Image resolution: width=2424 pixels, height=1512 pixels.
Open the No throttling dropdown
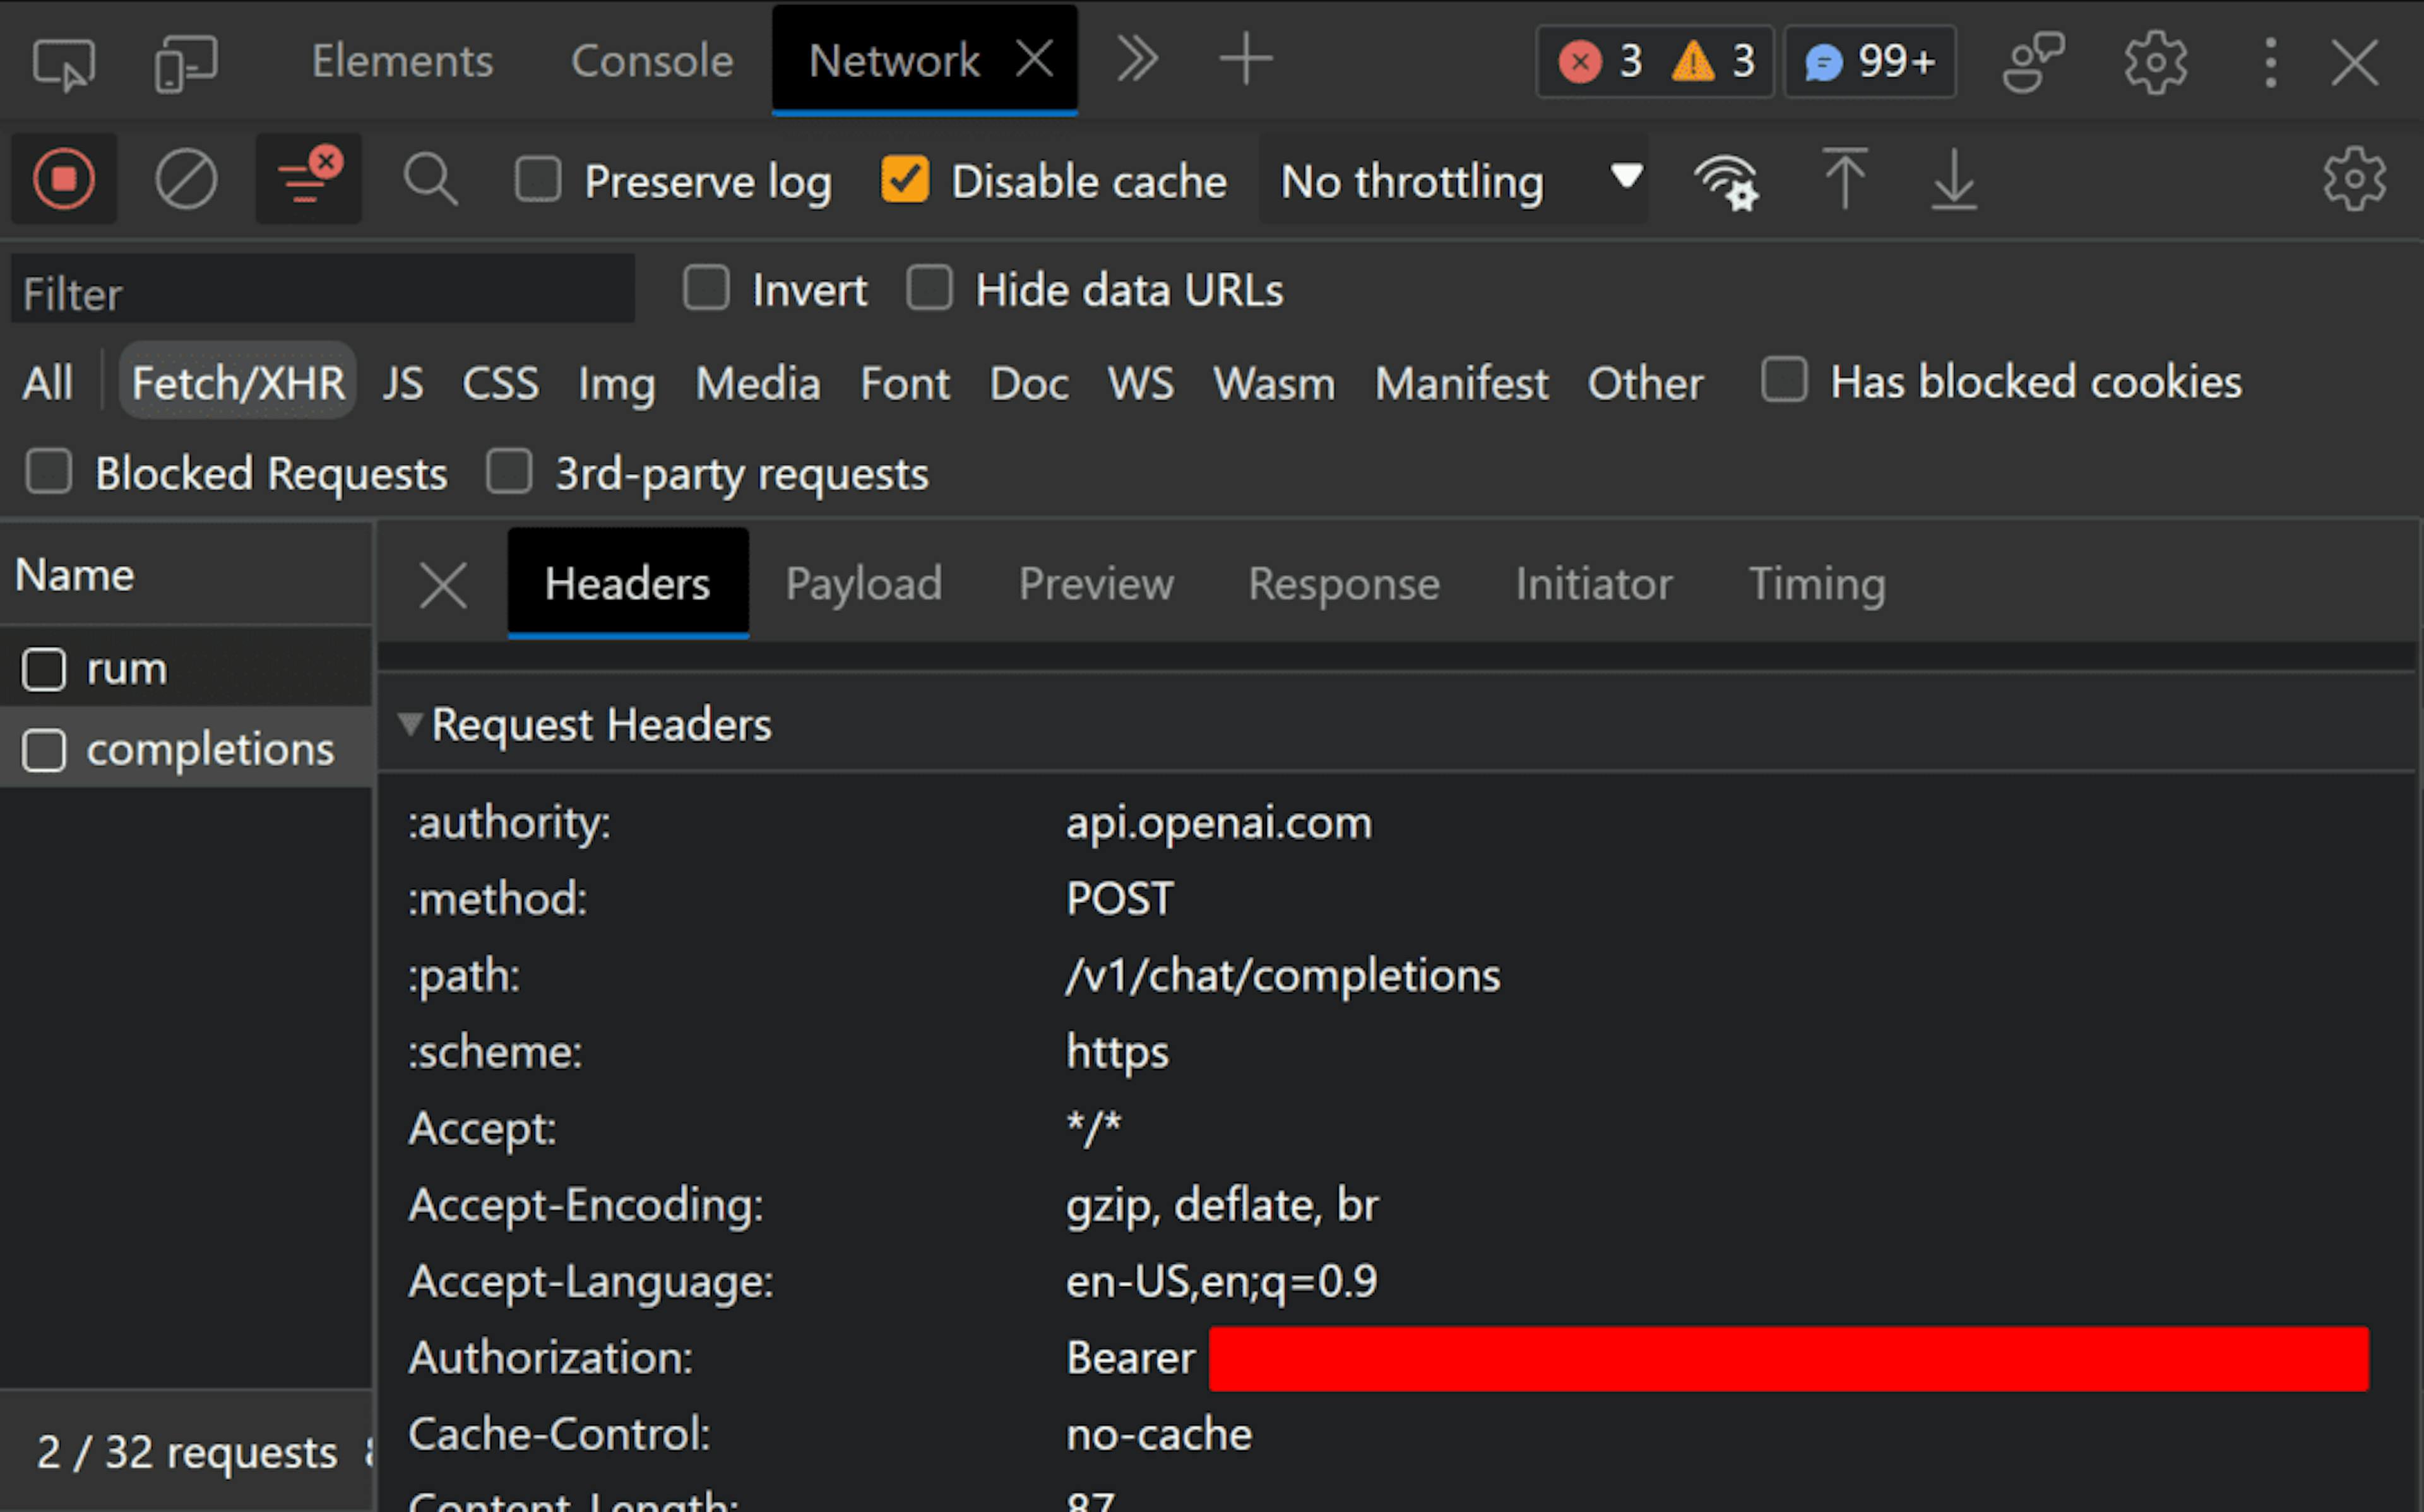click(x=1454, y=180)
